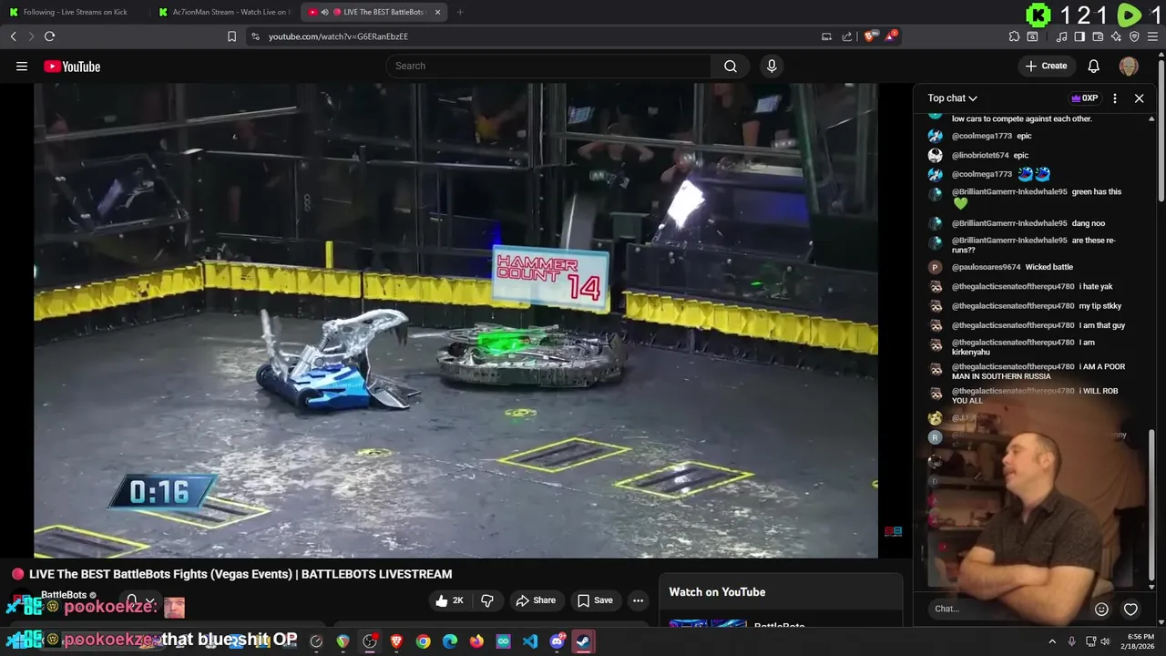Switch to the Ac7ionMan Stream tab

(223, 12)
